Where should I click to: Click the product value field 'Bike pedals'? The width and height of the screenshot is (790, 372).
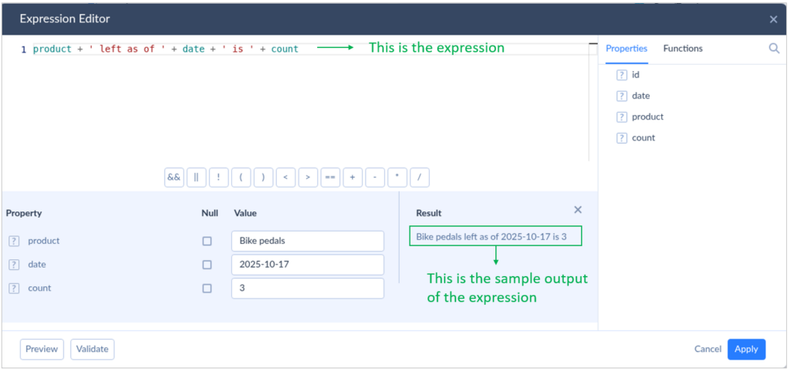pos(307,242)
